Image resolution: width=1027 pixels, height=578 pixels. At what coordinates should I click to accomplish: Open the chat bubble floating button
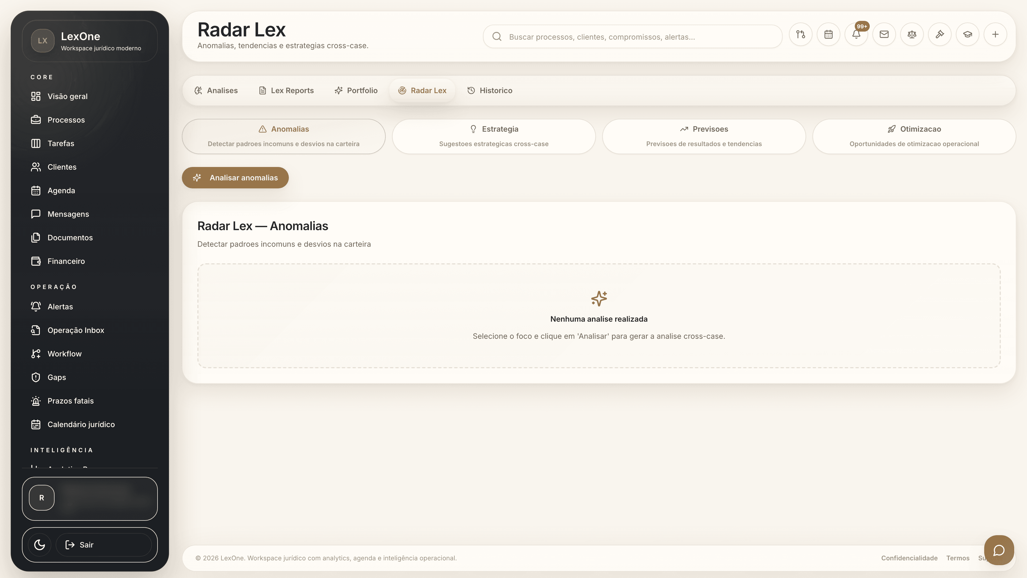click(x=999, y=550)
